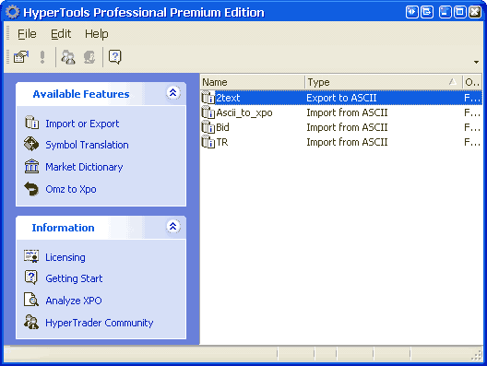Select the Bid entry

[x=222, y=127]
